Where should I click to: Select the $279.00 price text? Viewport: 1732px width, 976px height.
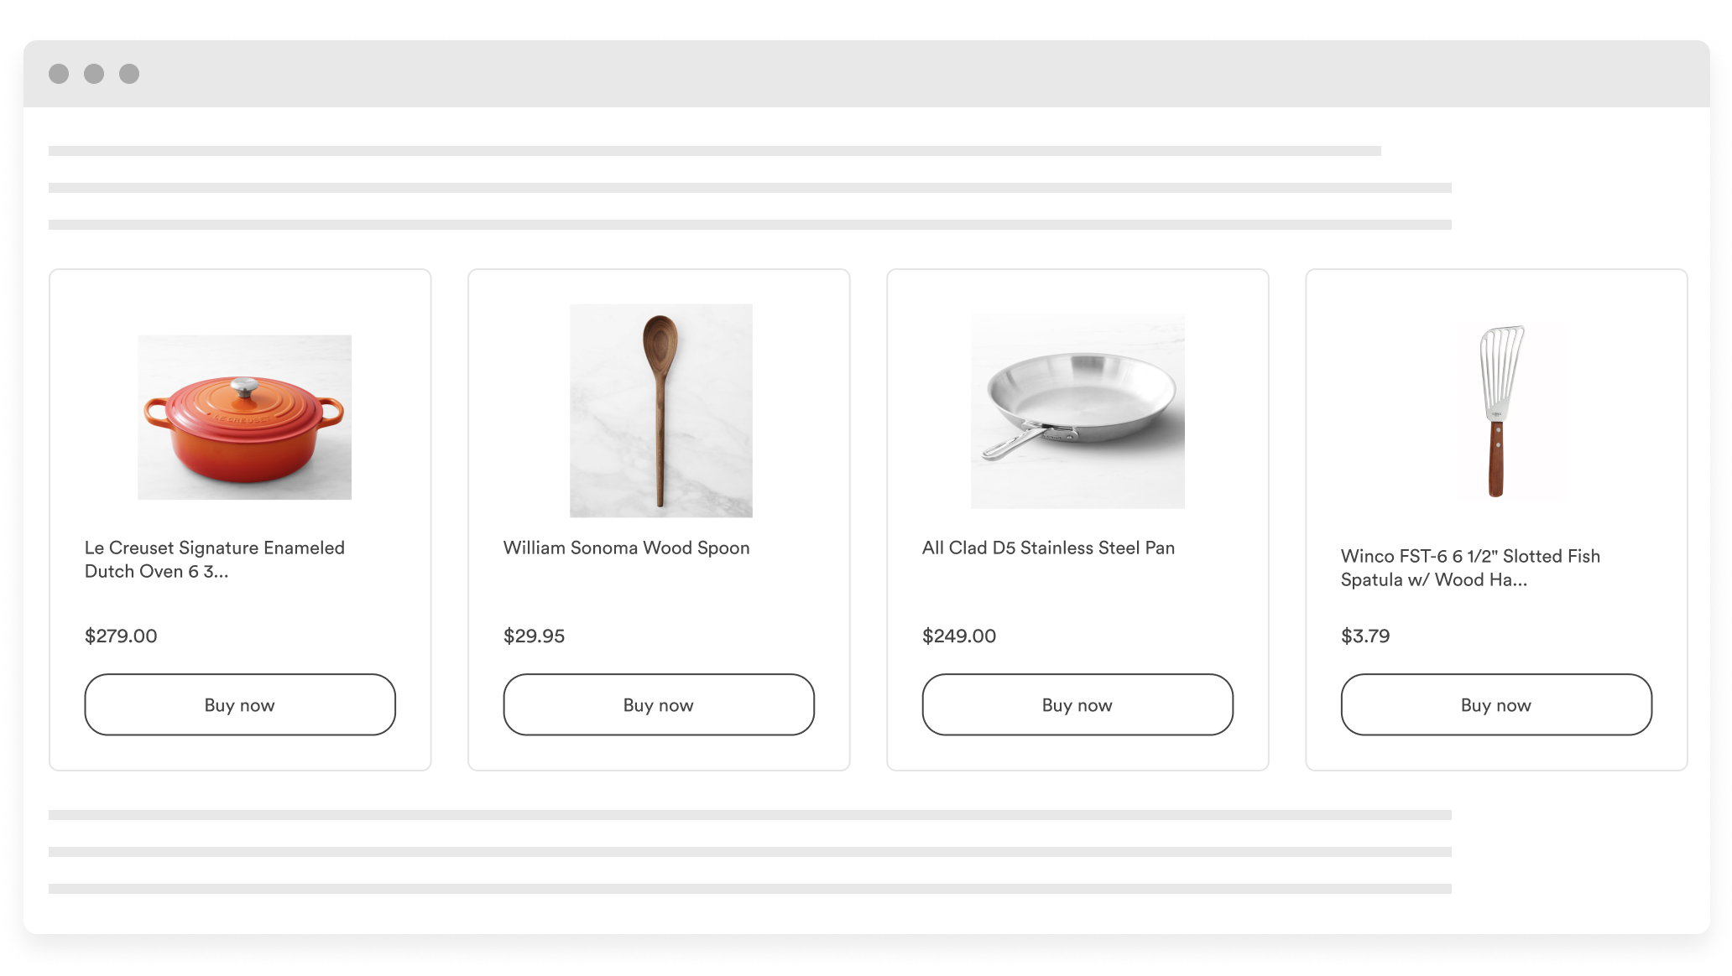(x=121, y=636)
